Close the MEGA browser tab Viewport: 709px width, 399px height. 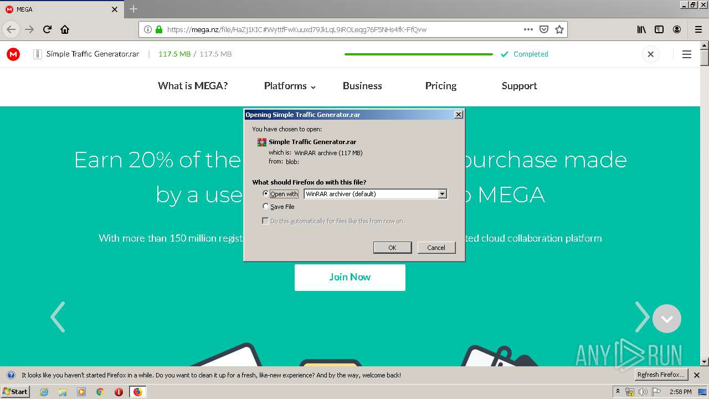click(115, 9)
